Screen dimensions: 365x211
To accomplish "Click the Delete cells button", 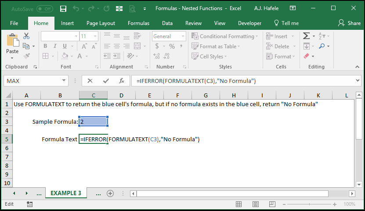I will [x=281, y=46].
